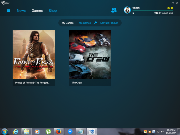Click the green square tray icon

(x=145, y=132)
